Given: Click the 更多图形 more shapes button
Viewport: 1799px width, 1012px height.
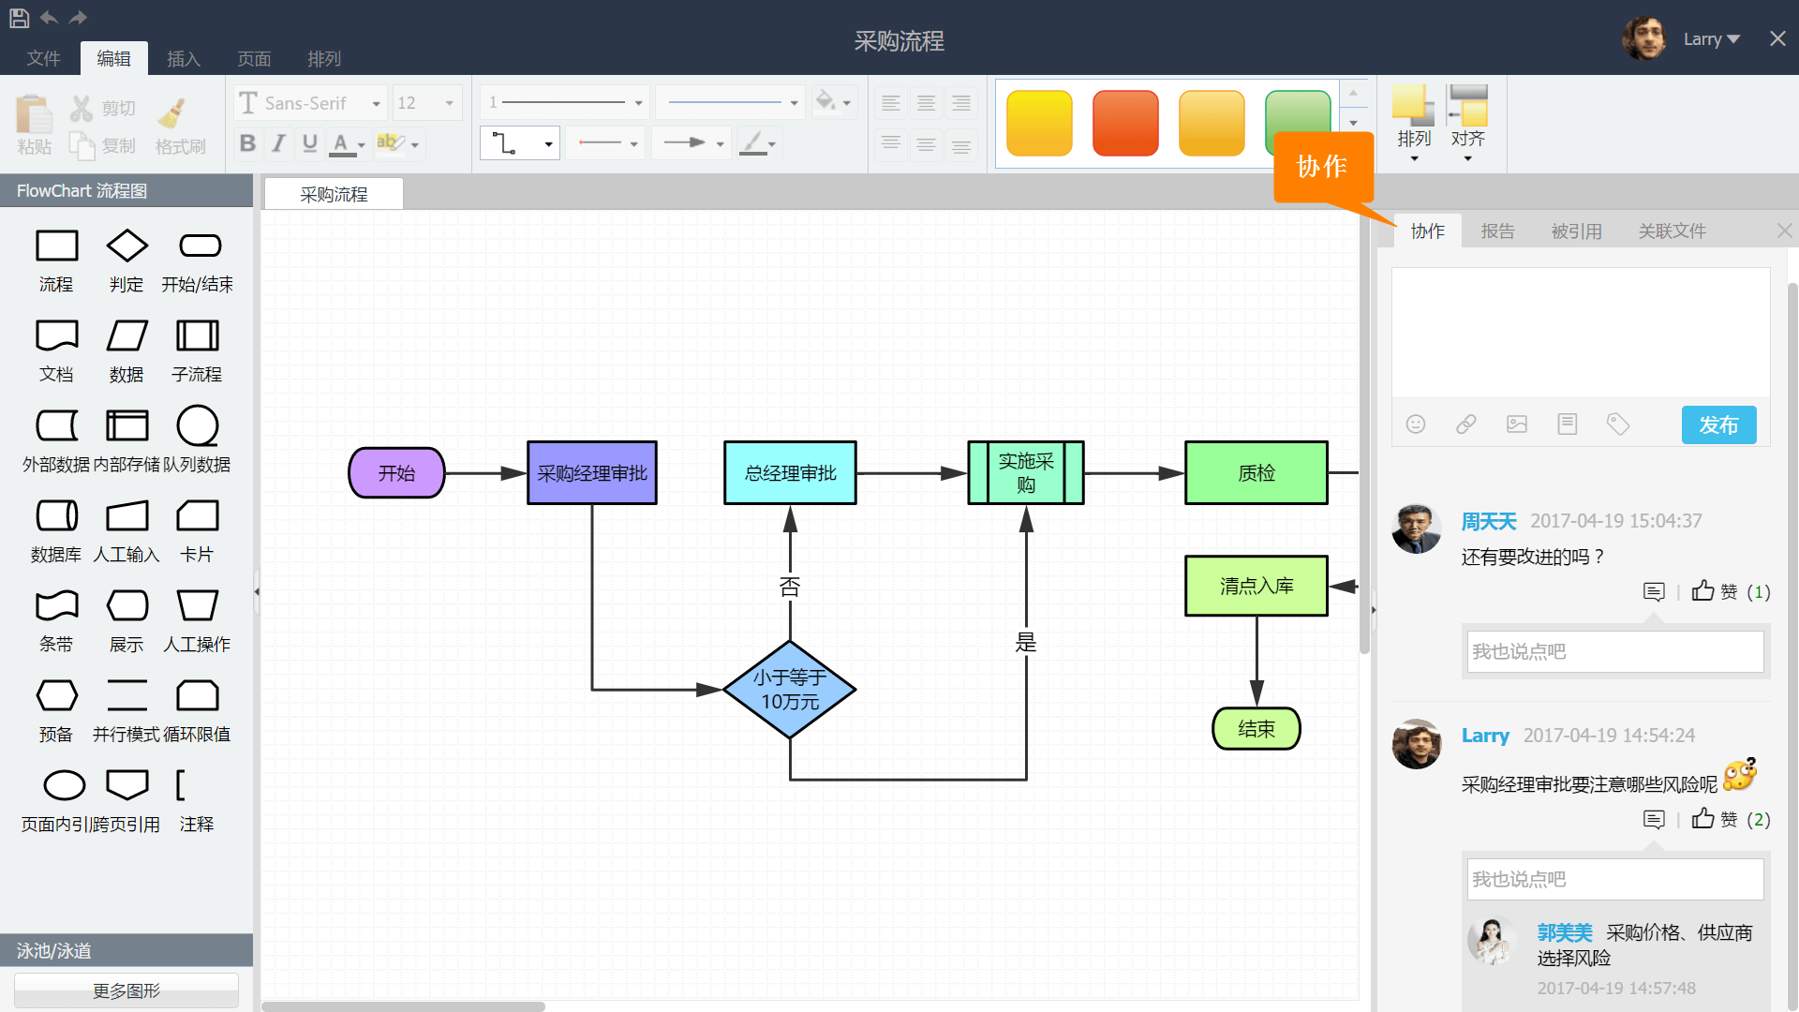Looking at the screenshot, I should (126, 990).
